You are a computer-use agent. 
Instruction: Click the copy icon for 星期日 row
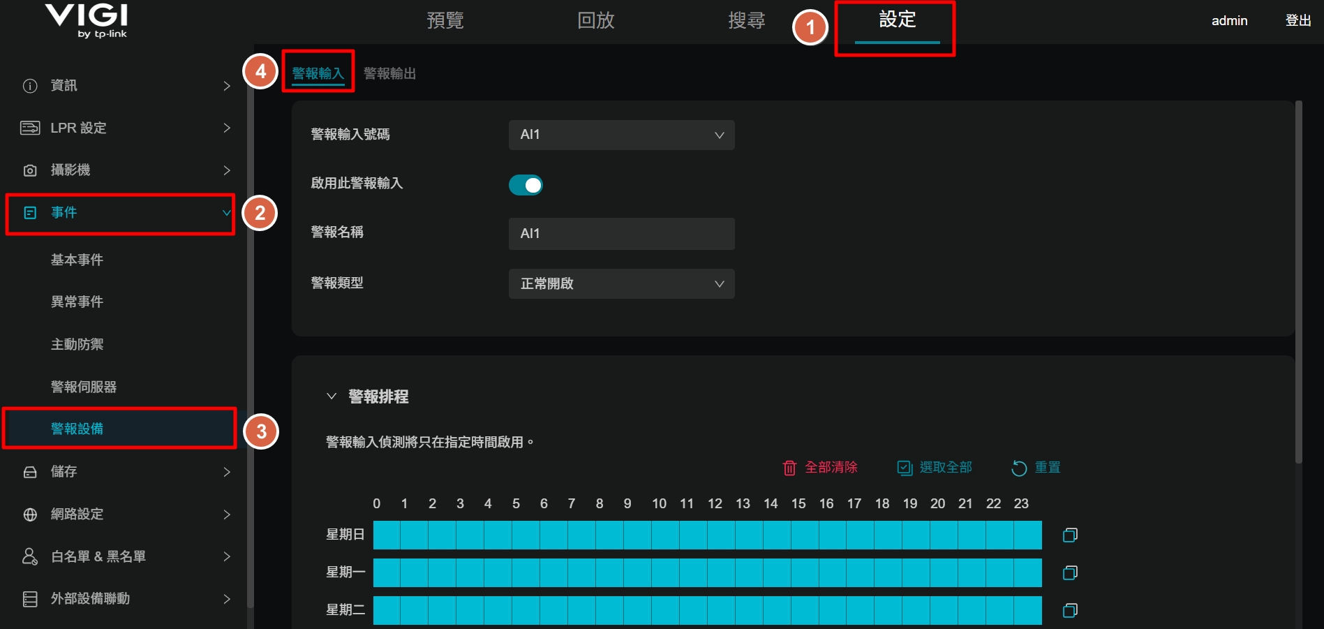click(x=1070, y=535)
